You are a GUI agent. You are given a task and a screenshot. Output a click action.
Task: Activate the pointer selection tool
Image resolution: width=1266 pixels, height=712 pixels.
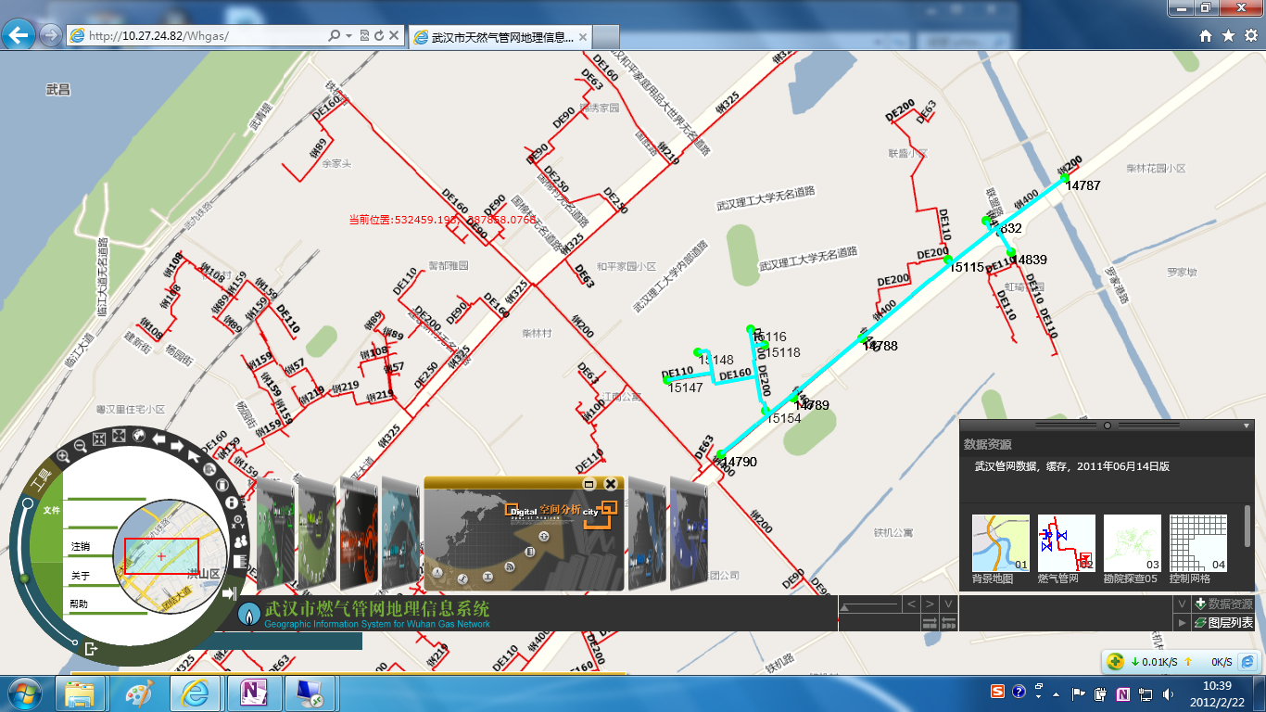click(x=194, y=455)
